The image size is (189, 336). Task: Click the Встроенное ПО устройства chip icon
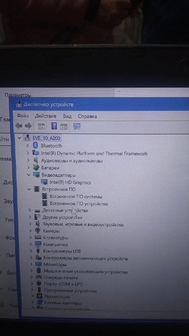pos(45,203)
